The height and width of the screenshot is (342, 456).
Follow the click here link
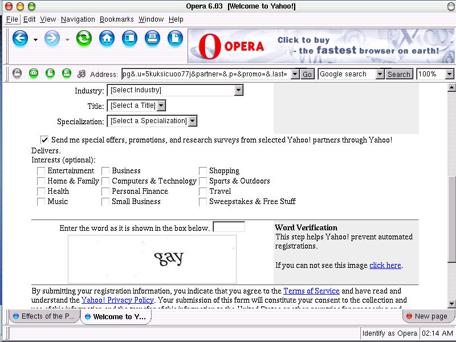pyautogui.click(x=385, y=265)
